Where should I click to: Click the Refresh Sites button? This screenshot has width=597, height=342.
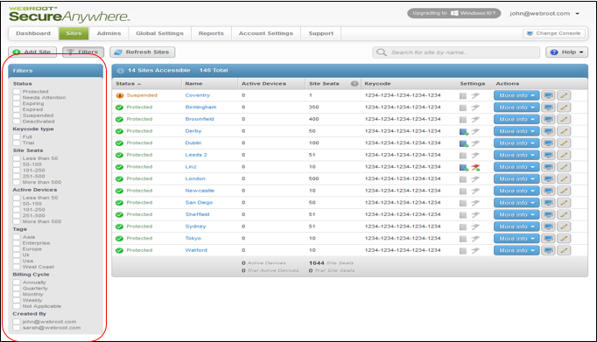143,52
